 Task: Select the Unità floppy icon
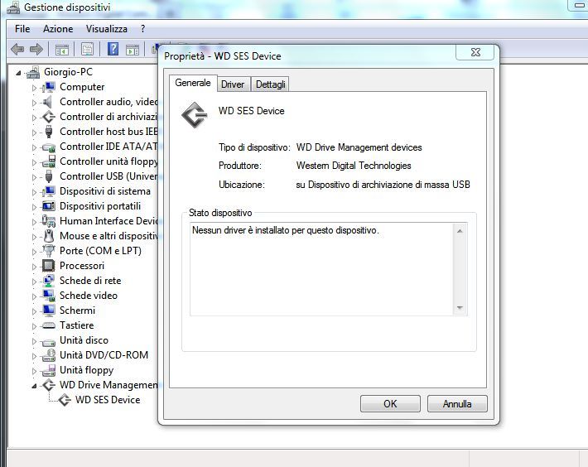49,370
